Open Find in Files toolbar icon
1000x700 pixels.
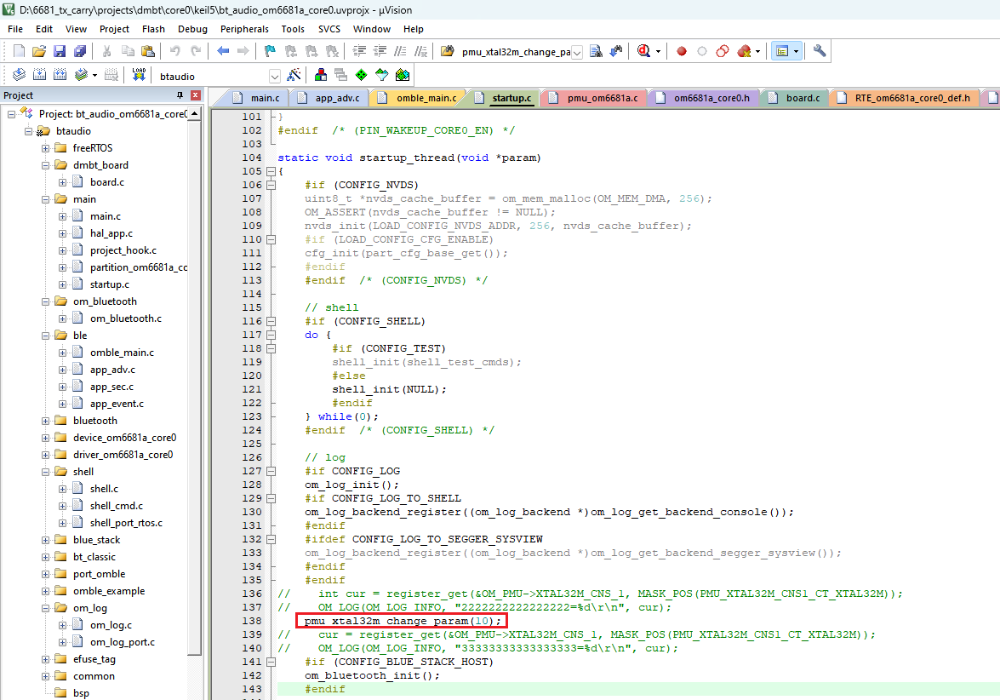447,51
